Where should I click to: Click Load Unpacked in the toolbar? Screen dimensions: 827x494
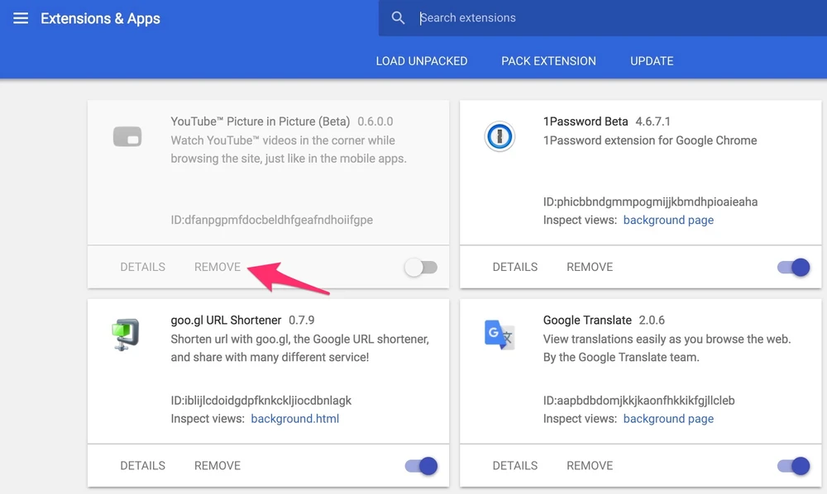[421, 61]
